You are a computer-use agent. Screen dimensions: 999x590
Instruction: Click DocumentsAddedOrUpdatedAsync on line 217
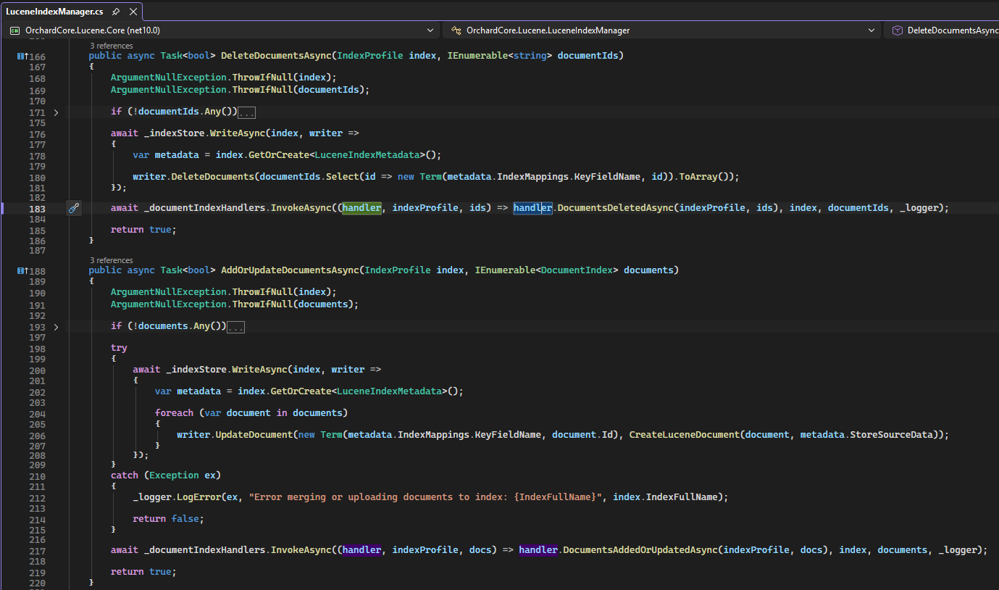(640, 550)
